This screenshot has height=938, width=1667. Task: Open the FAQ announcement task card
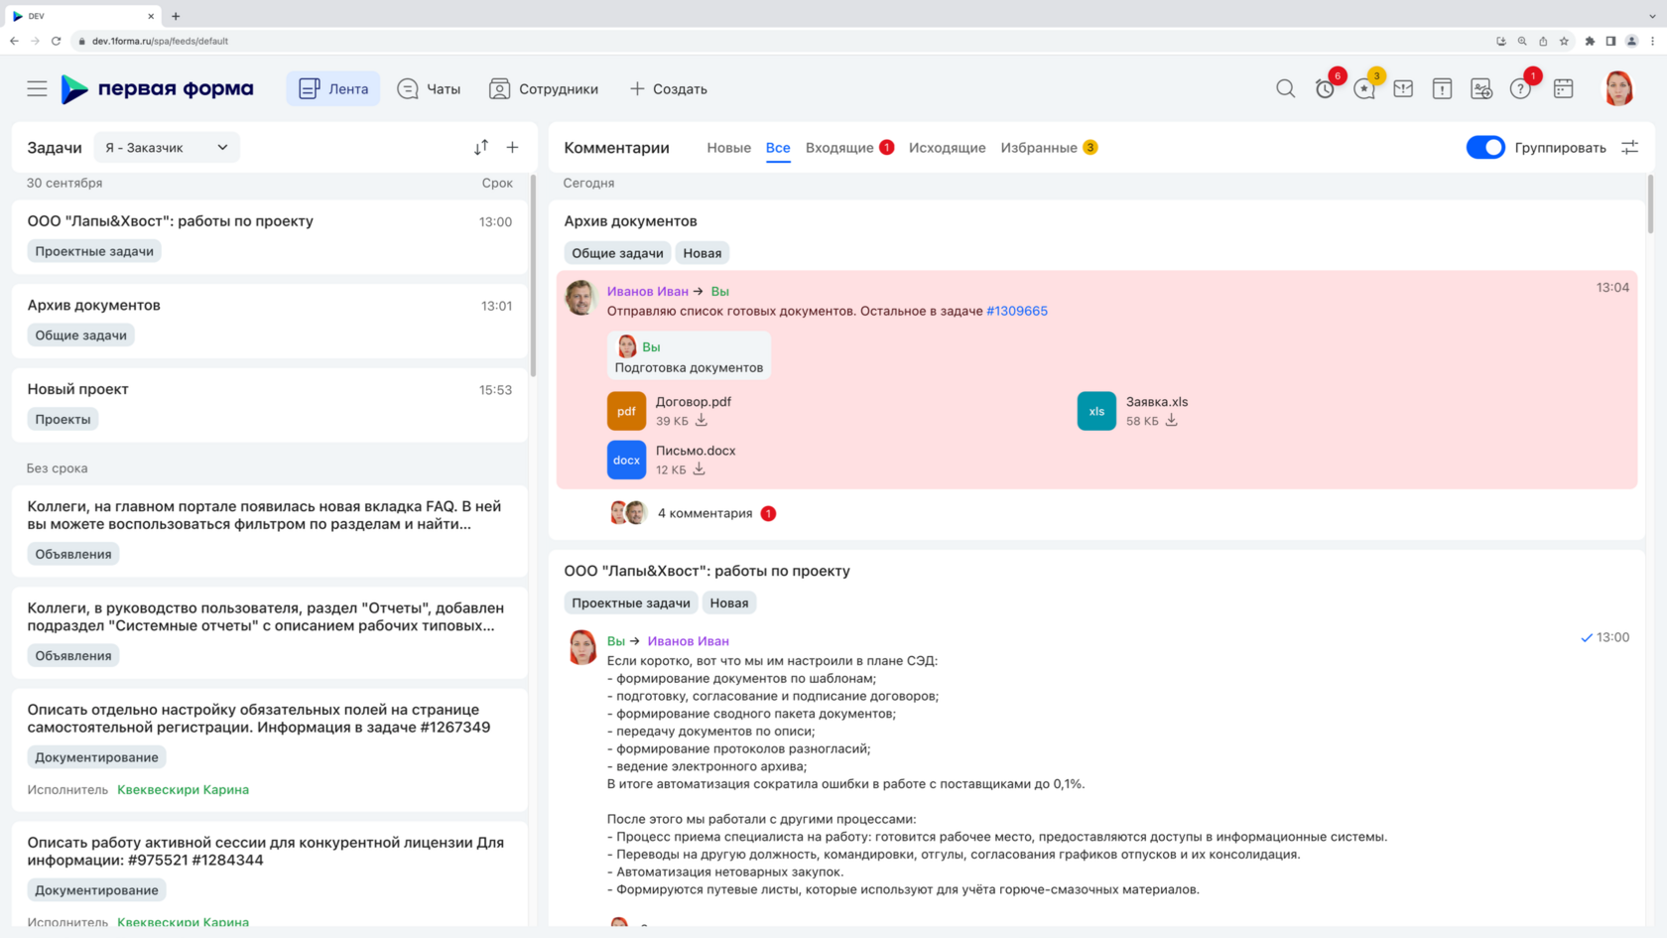pyautogui.click(x=270, y=531)
